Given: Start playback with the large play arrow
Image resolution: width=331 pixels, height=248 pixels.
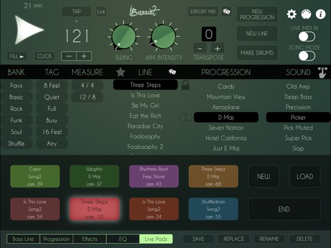Looking at the screenshot, I should (x=28, y=30).
